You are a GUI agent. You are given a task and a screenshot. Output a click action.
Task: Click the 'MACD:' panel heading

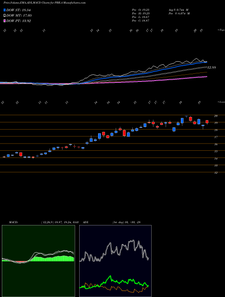tap(13, 222)
